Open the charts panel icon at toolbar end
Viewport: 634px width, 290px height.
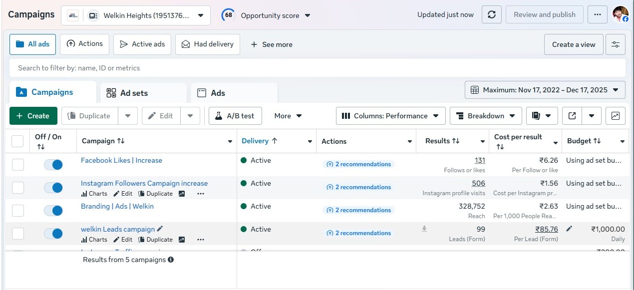(x=615, y=116)
